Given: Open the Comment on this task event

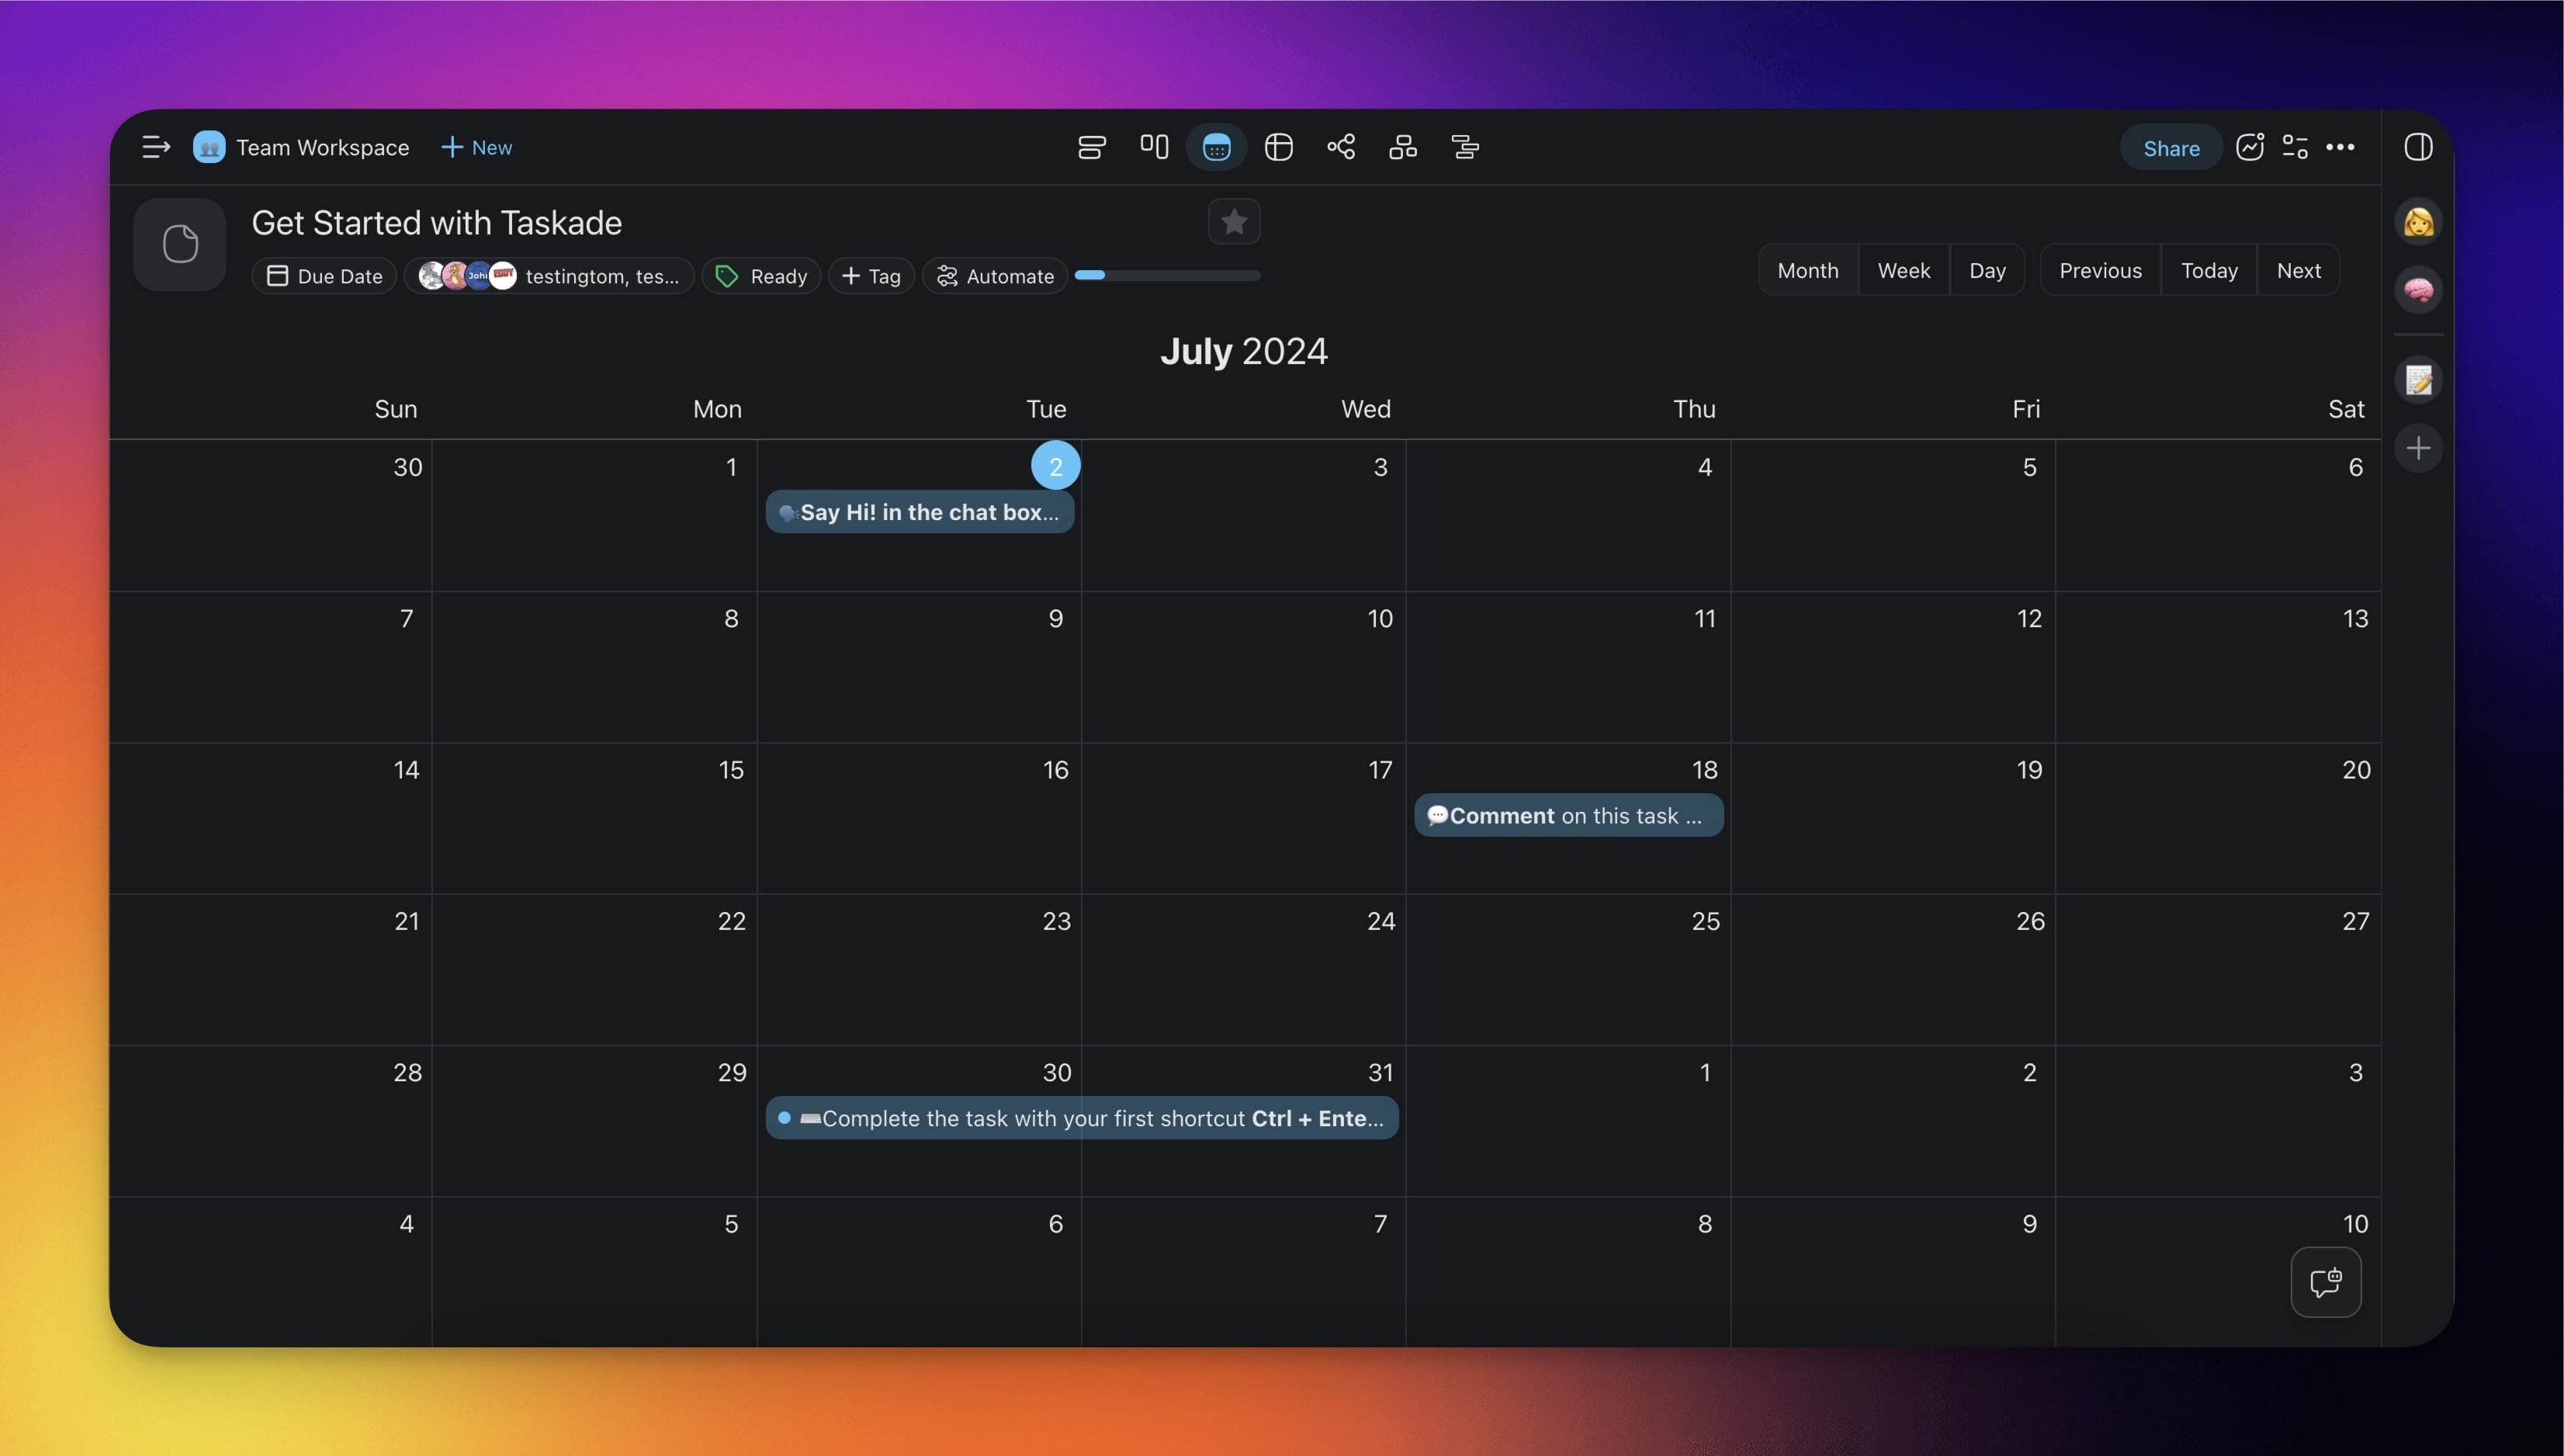Looking at the screenshot, I should click(x=1568, y=816).
